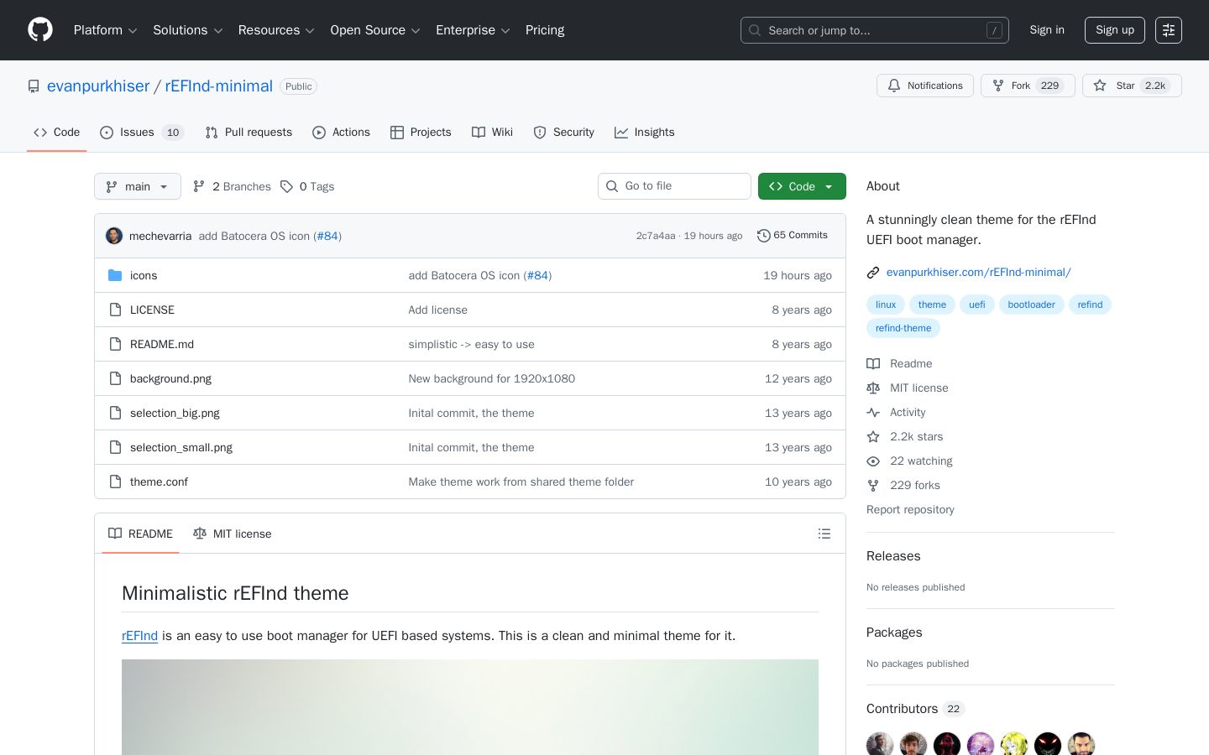Click the Report repository link
Viewport: 1209px width, 755px height.
[x=910, y=510]
